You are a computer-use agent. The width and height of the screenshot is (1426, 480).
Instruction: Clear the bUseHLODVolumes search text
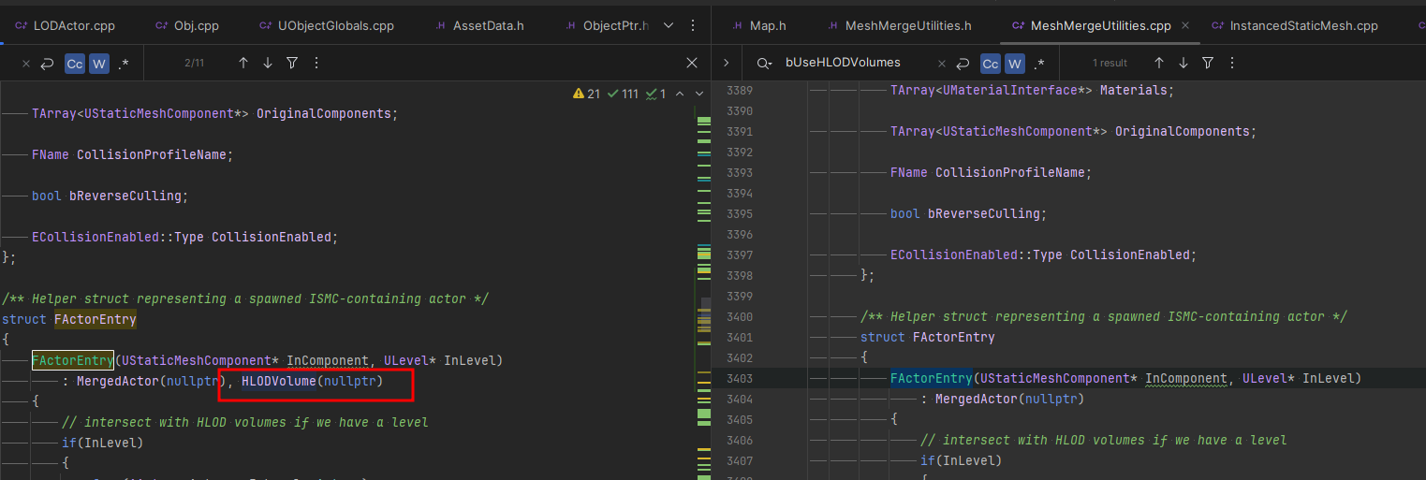point(942,64)
